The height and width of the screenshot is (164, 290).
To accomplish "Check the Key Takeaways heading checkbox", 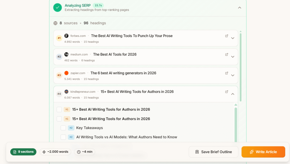I will [63, 128].
